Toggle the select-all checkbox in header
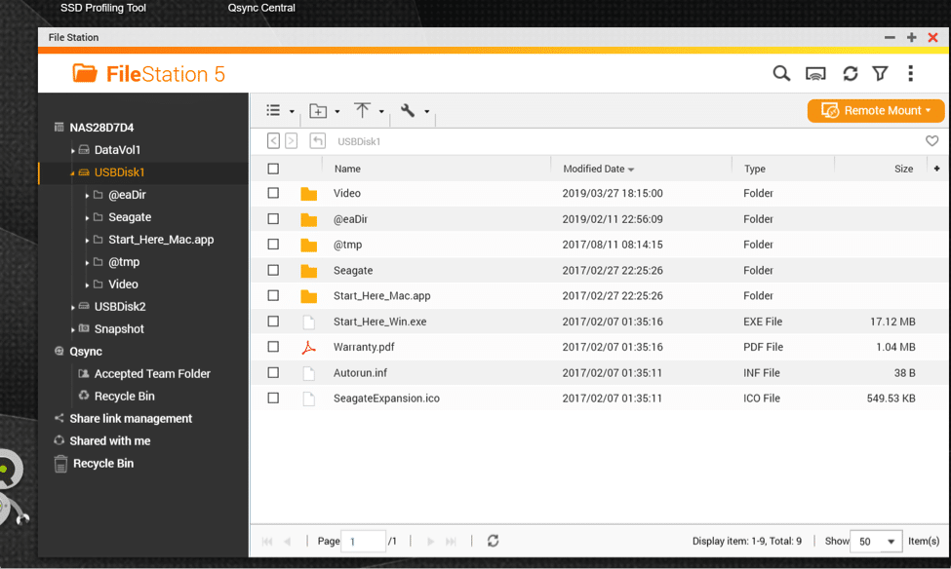The width and height of the screenshot is (951, 569). coord(273,170)
